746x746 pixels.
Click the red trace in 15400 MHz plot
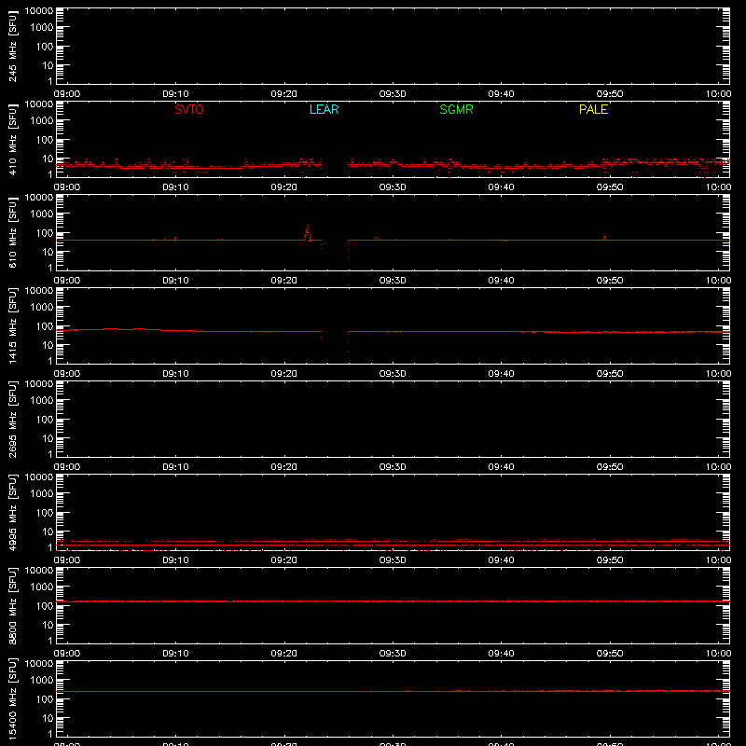pyautogui.click(x=393, y=691)
